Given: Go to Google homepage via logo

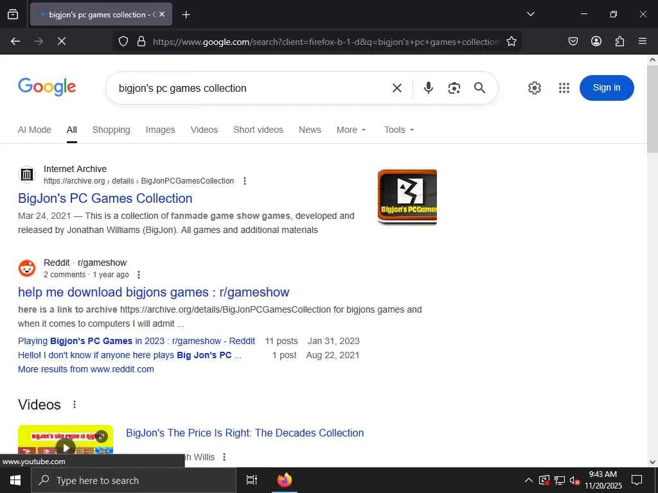Looking at the screenshot, I should click(x=47, y=87).
